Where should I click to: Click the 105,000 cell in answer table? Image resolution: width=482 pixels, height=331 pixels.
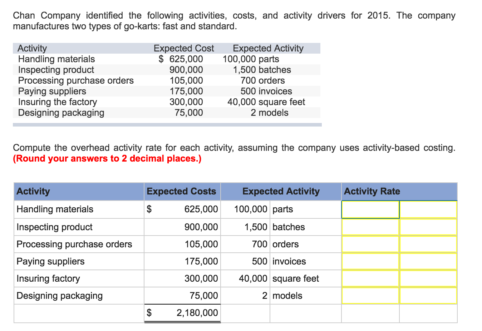pos(182,244)
